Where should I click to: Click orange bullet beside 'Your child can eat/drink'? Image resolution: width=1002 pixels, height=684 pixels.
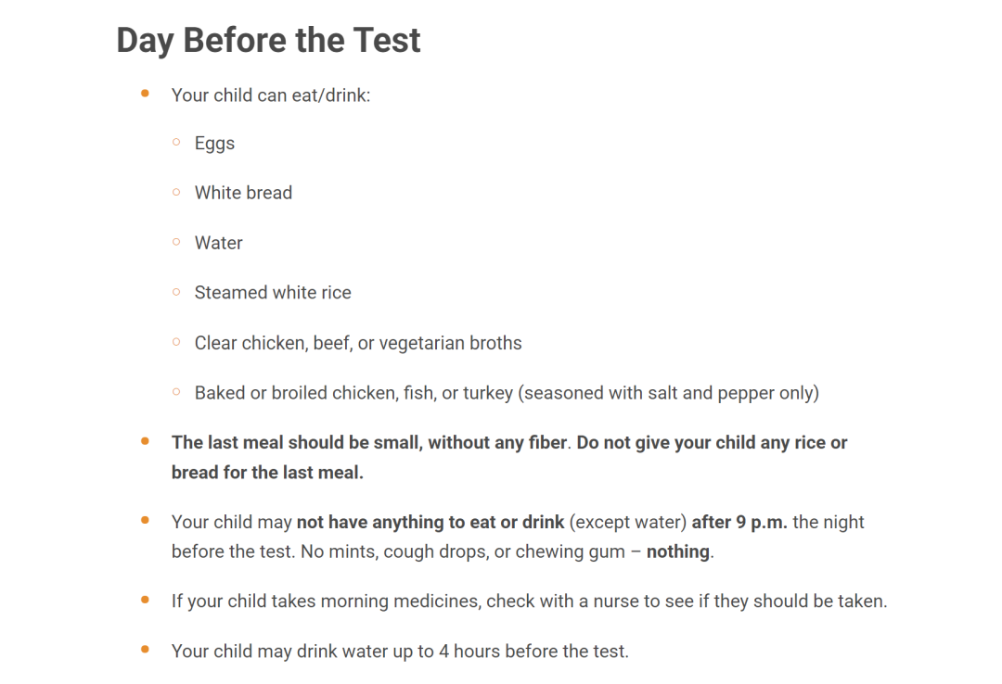click(145, 94)
